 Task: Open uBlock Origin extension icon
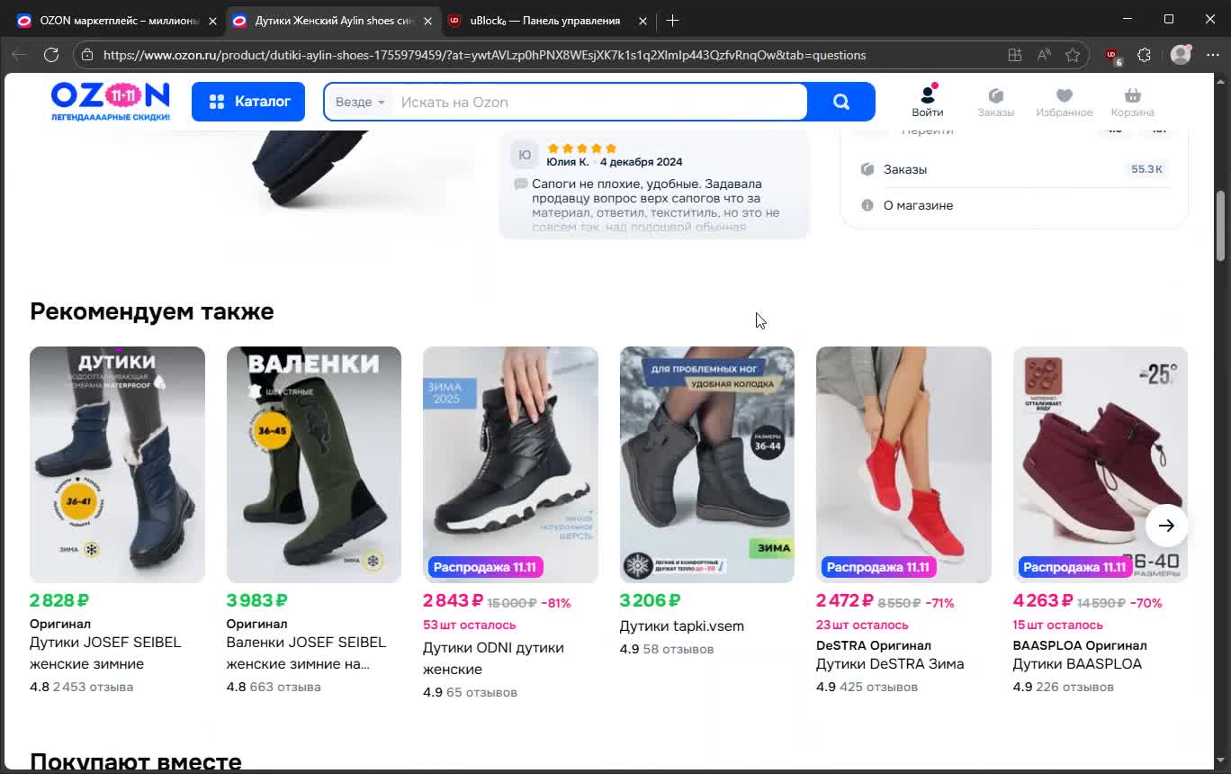[1111, 55]
